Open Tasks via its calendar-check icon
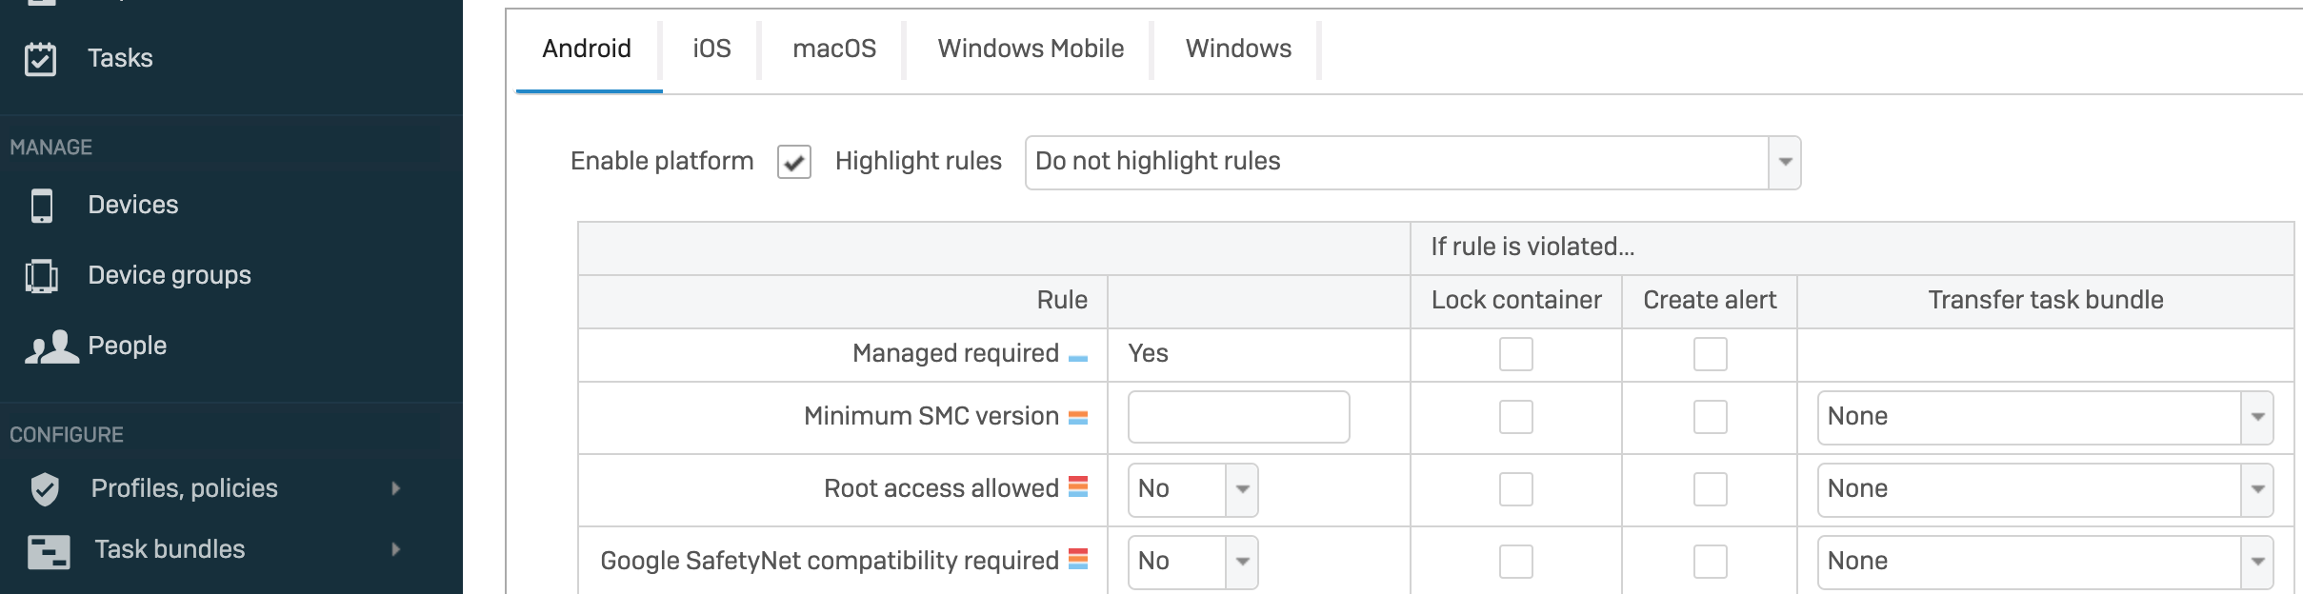2303x594 pixels. coord(40,59)
